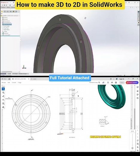Open the SolidWorks DisplayManager tab
This screenshot has height=156, width=140.
[13, 11]
